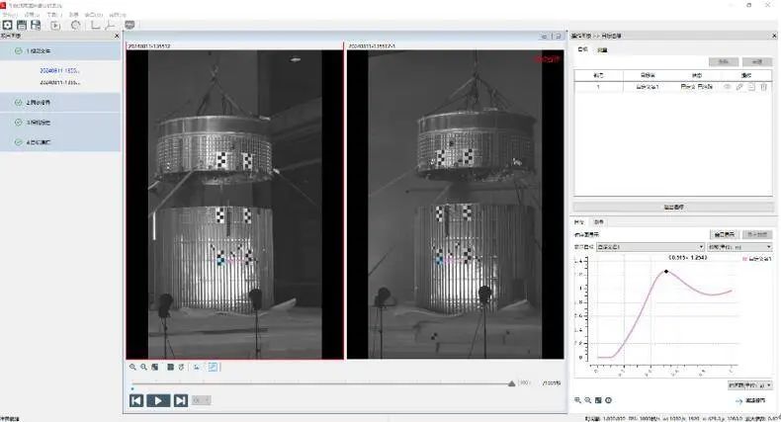The width and height of the screenshot is (781, 422).
Task: Select step 4 in the workflow panel
Action: click(x=60, y=142)
